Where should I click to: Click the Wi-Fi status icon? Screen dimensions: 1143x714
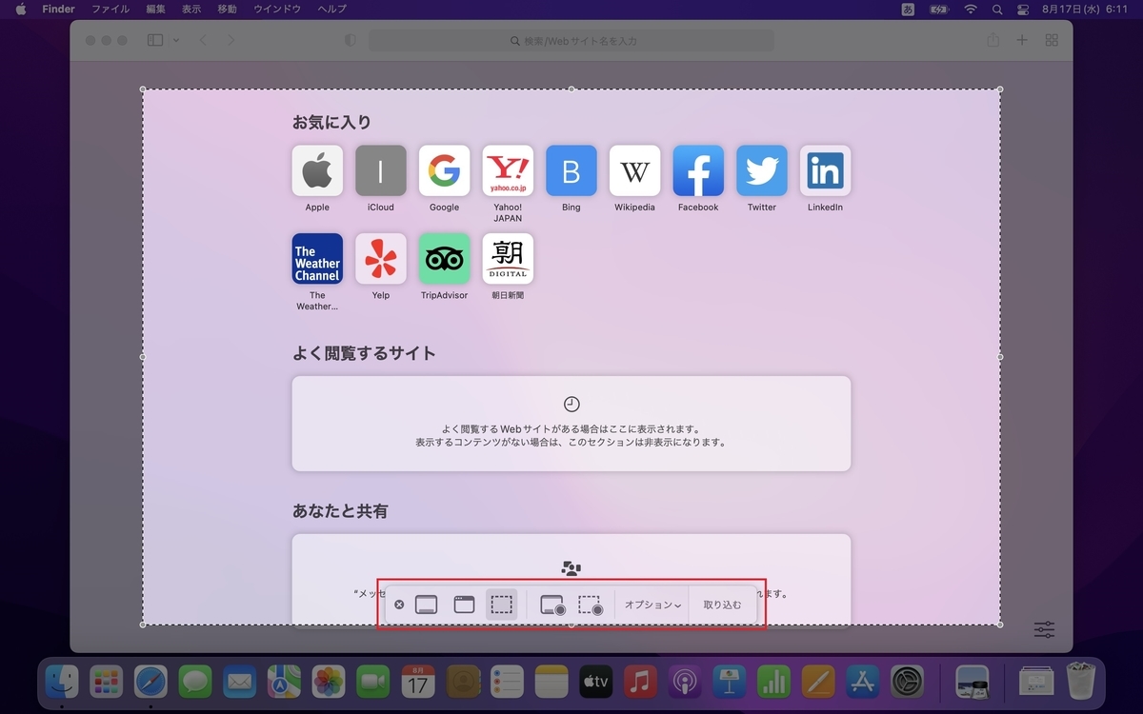click(971, 9)
